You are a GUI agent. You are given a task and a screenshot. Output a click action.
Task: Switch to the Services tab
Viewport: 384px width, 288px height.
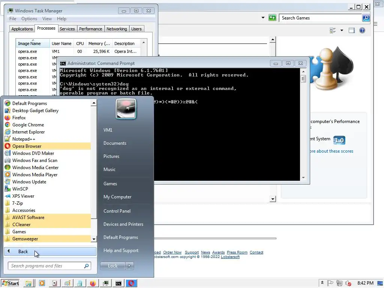coord(67,29)
